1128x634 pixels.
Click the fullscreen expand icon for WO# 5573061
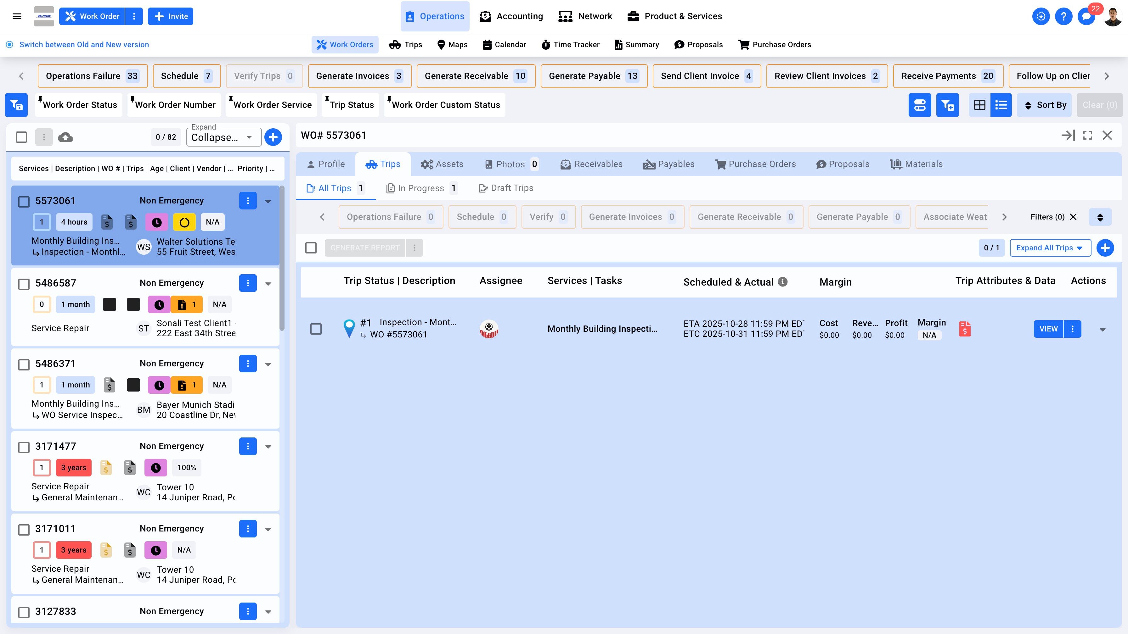click(1088, 136)
